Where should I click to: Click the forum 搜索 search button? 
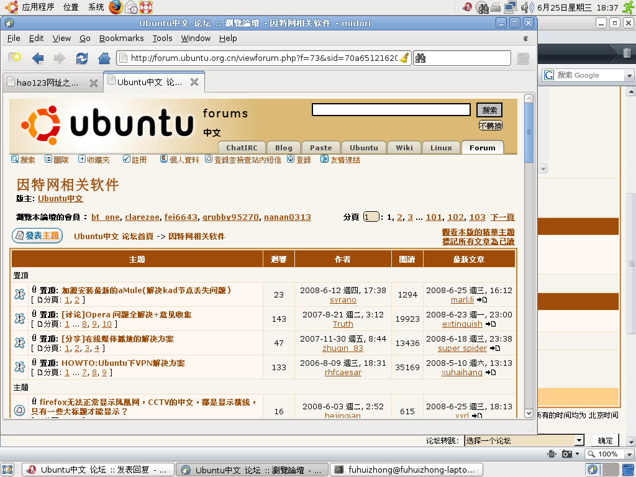(x=489, y=110)
